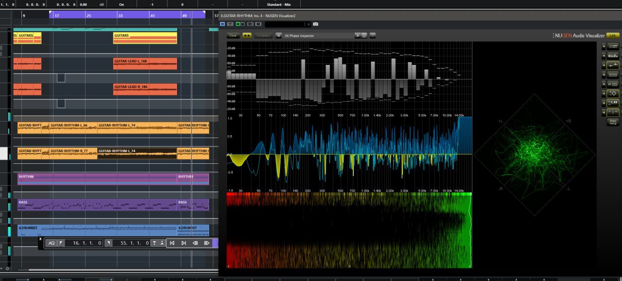This screenshot has height=281, width=622.
Task: Click the punch-in icon in transport bar
Action: (x=155, y=243)
